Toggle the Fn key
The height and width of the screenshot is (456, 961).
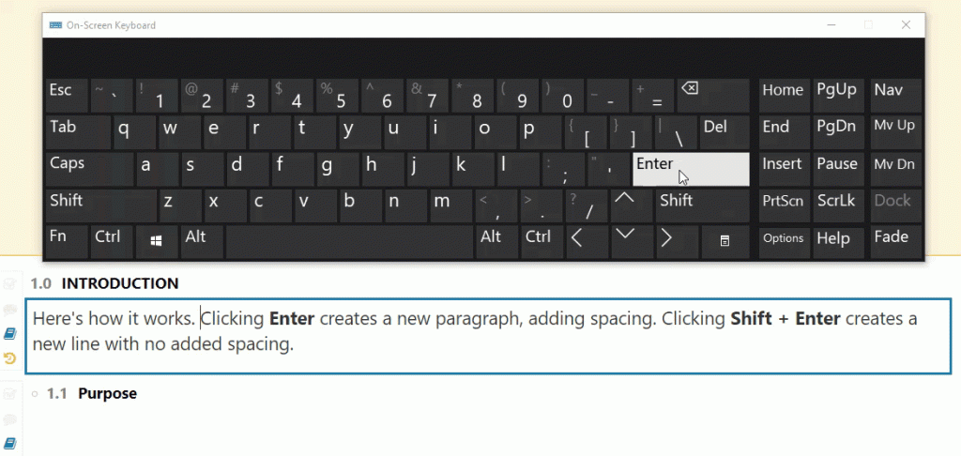67,242
